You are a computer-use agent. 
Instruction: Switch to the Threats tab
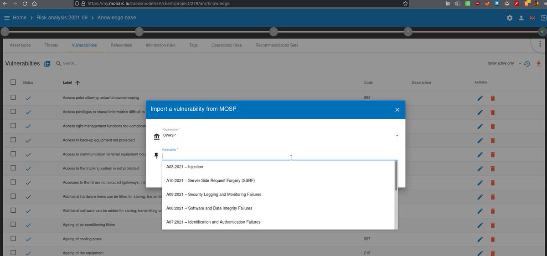click(x=52, y=46)
